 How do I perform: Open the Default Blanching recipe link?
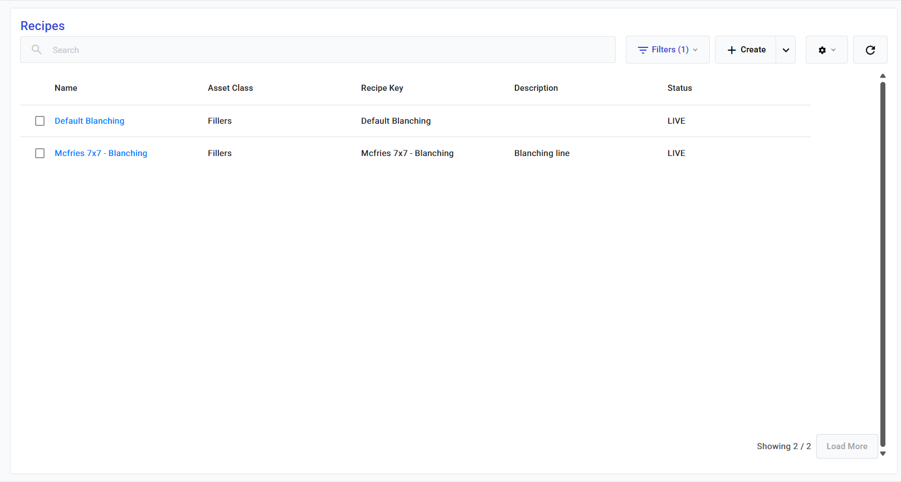89,121
